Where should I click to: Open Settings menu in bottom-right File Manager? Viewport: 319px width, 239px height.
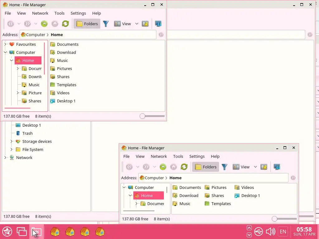point(197,156)
